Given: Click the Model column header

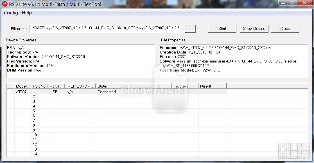Looking at the screenshot, I should (x=22, y=86).
